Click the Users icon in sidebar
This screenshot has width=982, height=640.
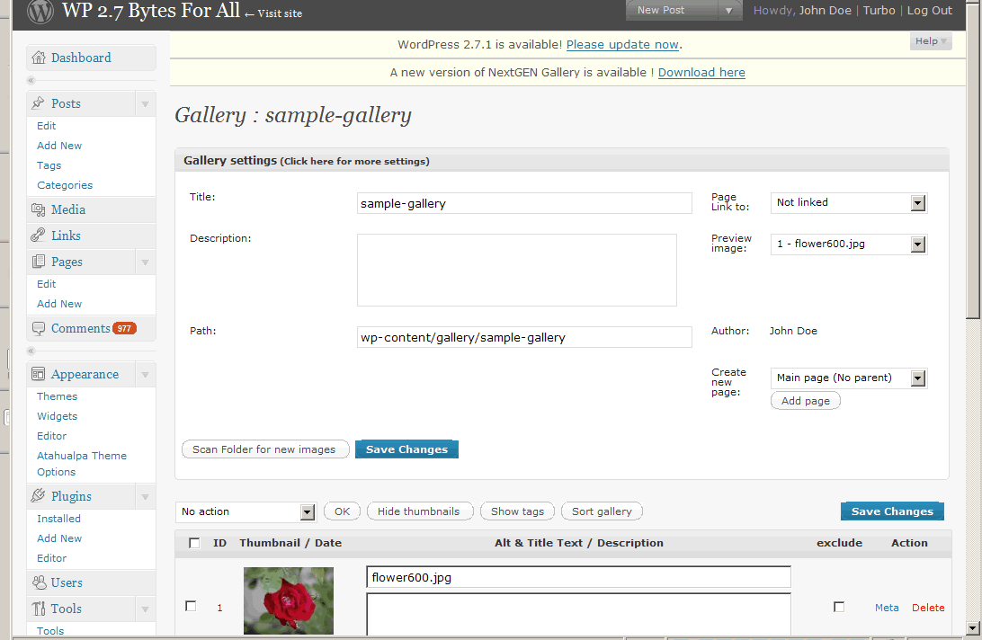39,582
